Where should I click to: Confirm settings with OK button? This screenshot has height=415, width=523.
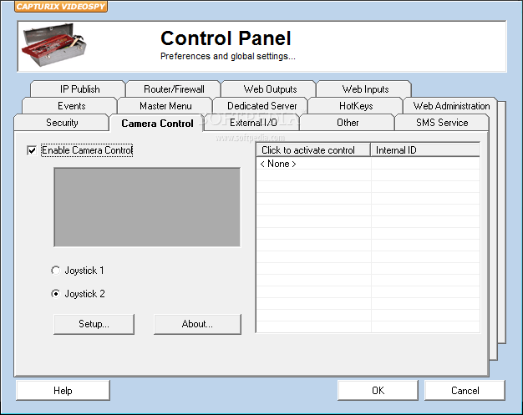tap(378, 390)
